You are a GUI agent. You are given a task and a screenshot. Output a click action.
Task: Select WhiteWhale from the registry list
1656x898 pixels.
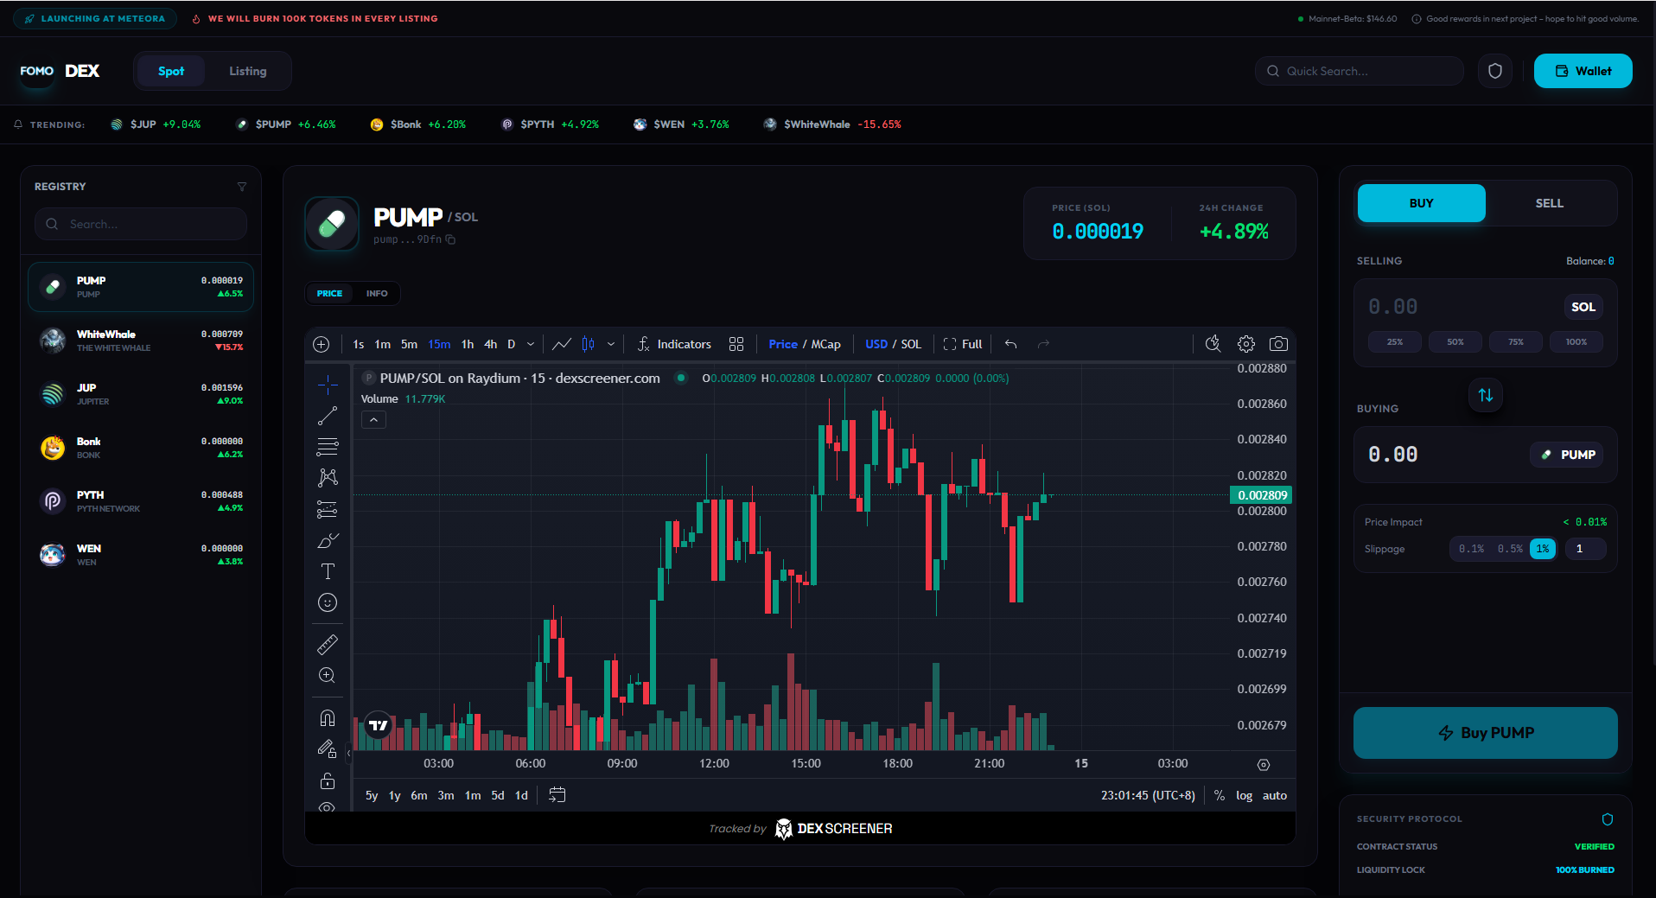141,340
